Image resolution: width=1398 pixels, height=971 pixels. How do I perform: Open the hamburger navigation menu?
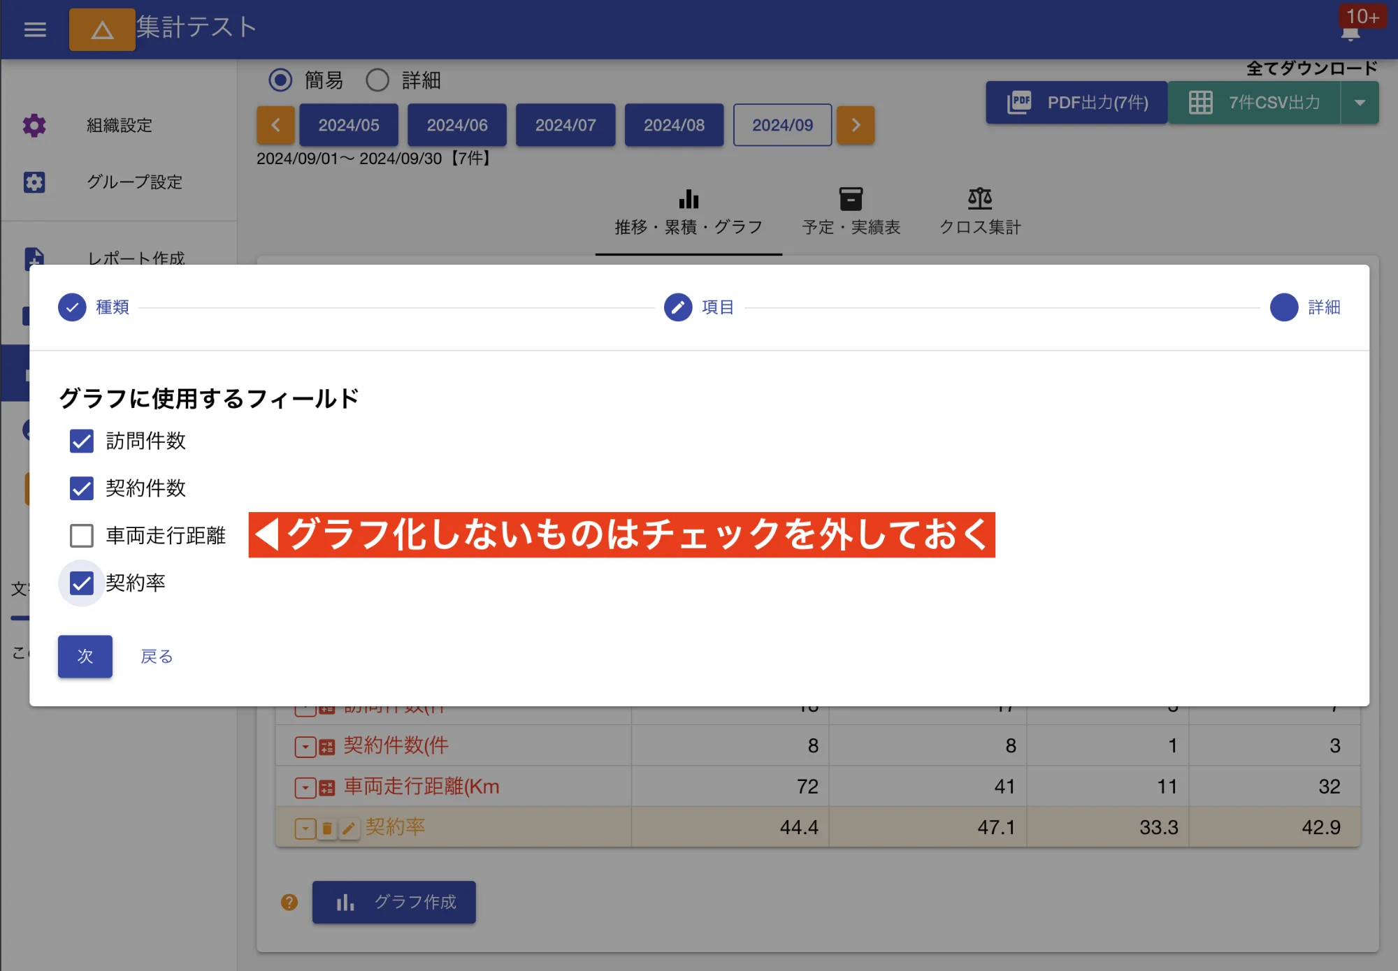[x=34, y=29]
